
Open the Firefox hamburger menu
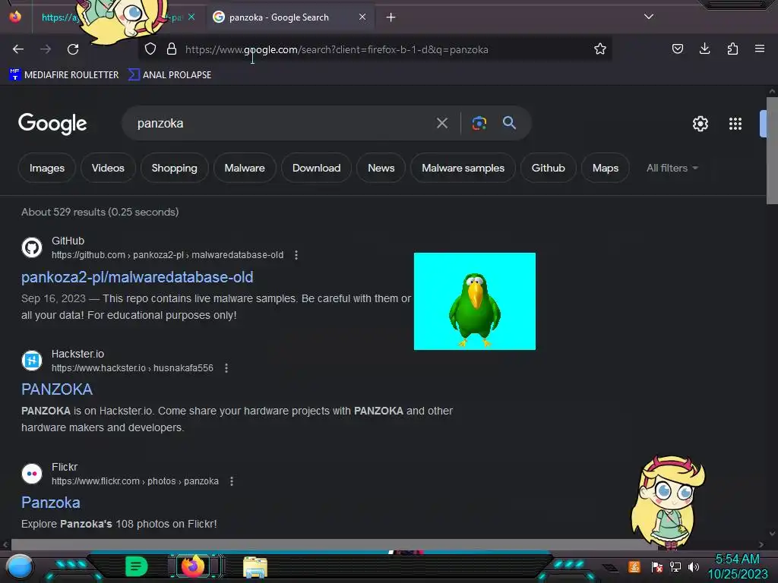760,49
